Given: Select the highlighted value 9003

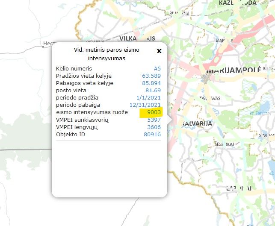Looking at the screenshot, I should [153, 113].
